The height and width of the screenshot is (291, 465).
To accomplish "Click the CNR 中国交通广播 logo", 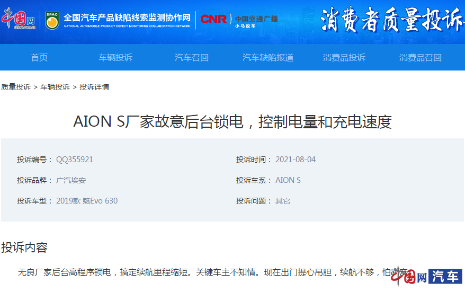I will (x=239, y=20).
